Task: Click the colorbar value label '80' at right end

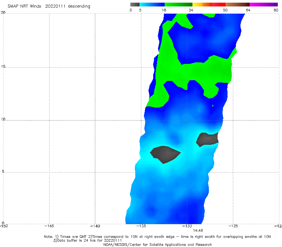Action: 276,10
